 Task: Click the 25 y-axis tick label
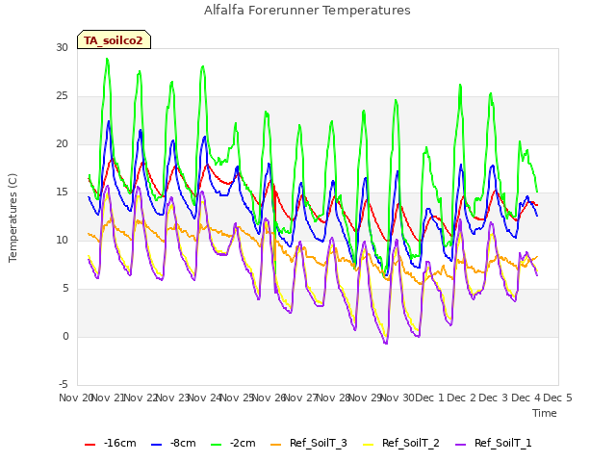tap(62, 96)
